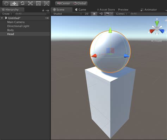Select the Hand tool
The height and width of the screenshot is (140, 167).
[6, 4]
